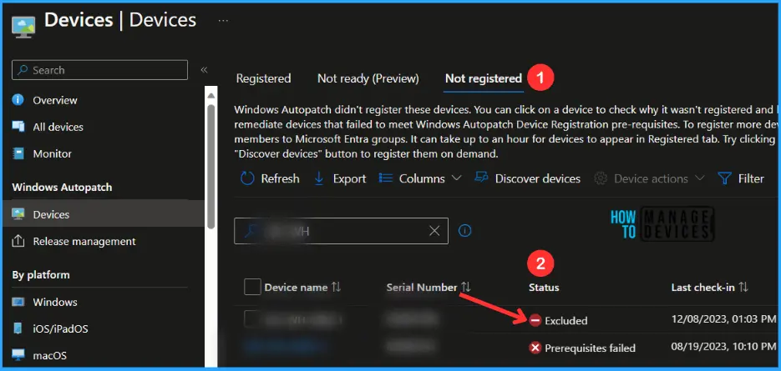The image size is (781, 371).
Task: Click the 12/08/2023, 01:03 PM check-in cell
Action: pos(723,318)
